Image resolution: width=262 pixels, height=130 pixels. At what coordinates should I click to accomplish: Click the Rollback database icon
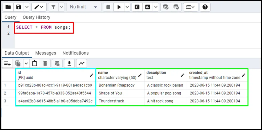(x=176, y=7)
